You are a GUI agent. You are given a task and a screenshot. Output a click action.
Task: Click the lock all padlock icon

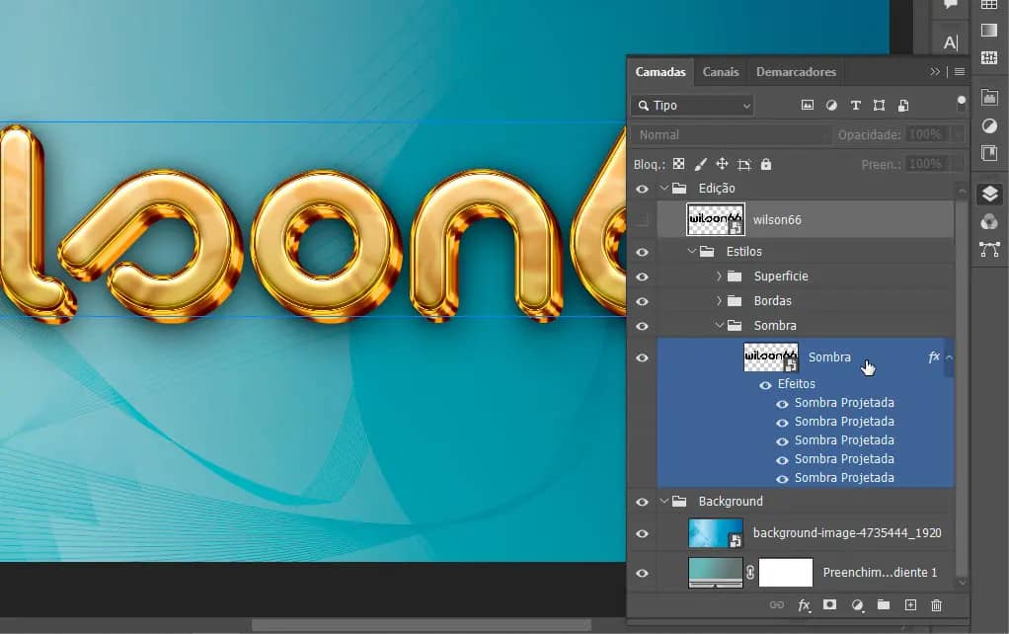[766, 164]
